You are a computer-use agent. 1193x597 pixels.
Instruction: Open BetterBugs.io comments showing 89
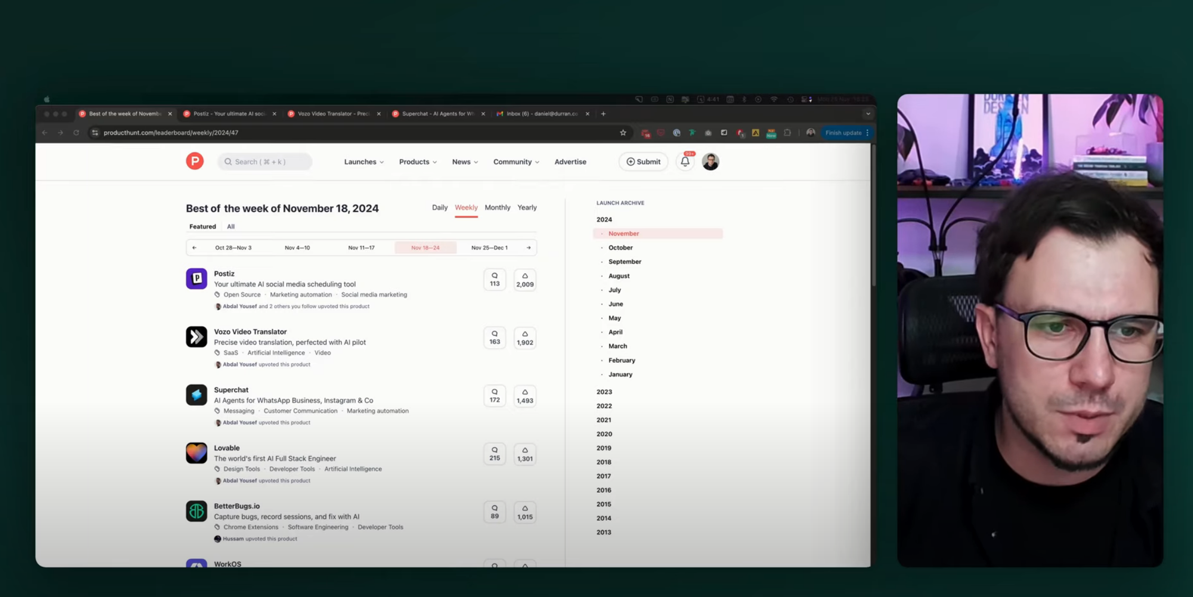click(x=495, y=512)
